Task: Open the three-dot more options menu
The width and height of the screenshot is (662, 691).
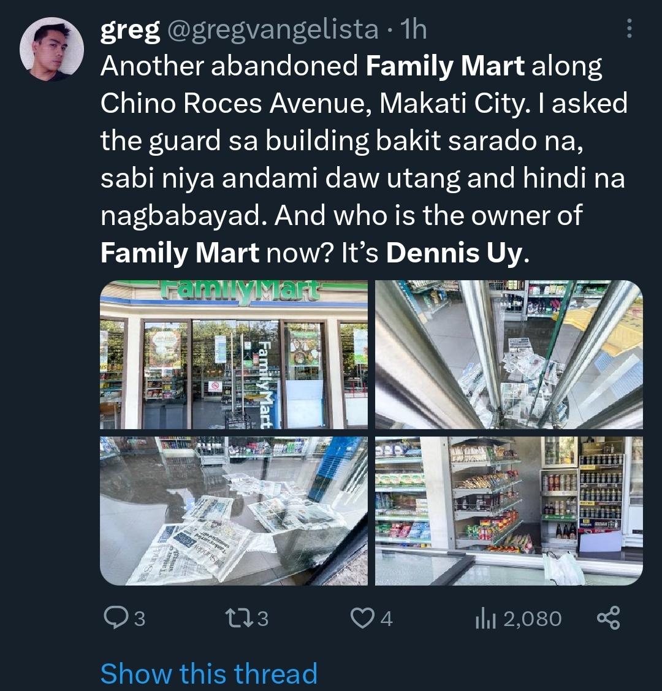Action: [x=630, y=28]
